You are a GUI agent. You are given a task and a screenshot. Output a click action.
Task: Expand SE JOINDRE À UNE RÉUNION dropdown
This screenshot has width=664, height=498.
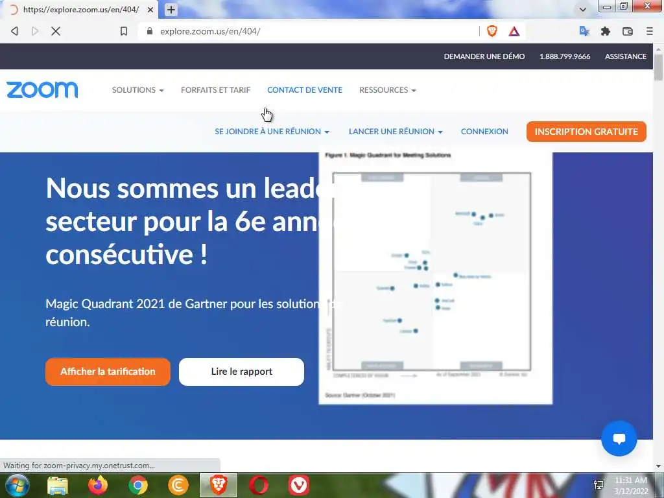pos(272,131)
